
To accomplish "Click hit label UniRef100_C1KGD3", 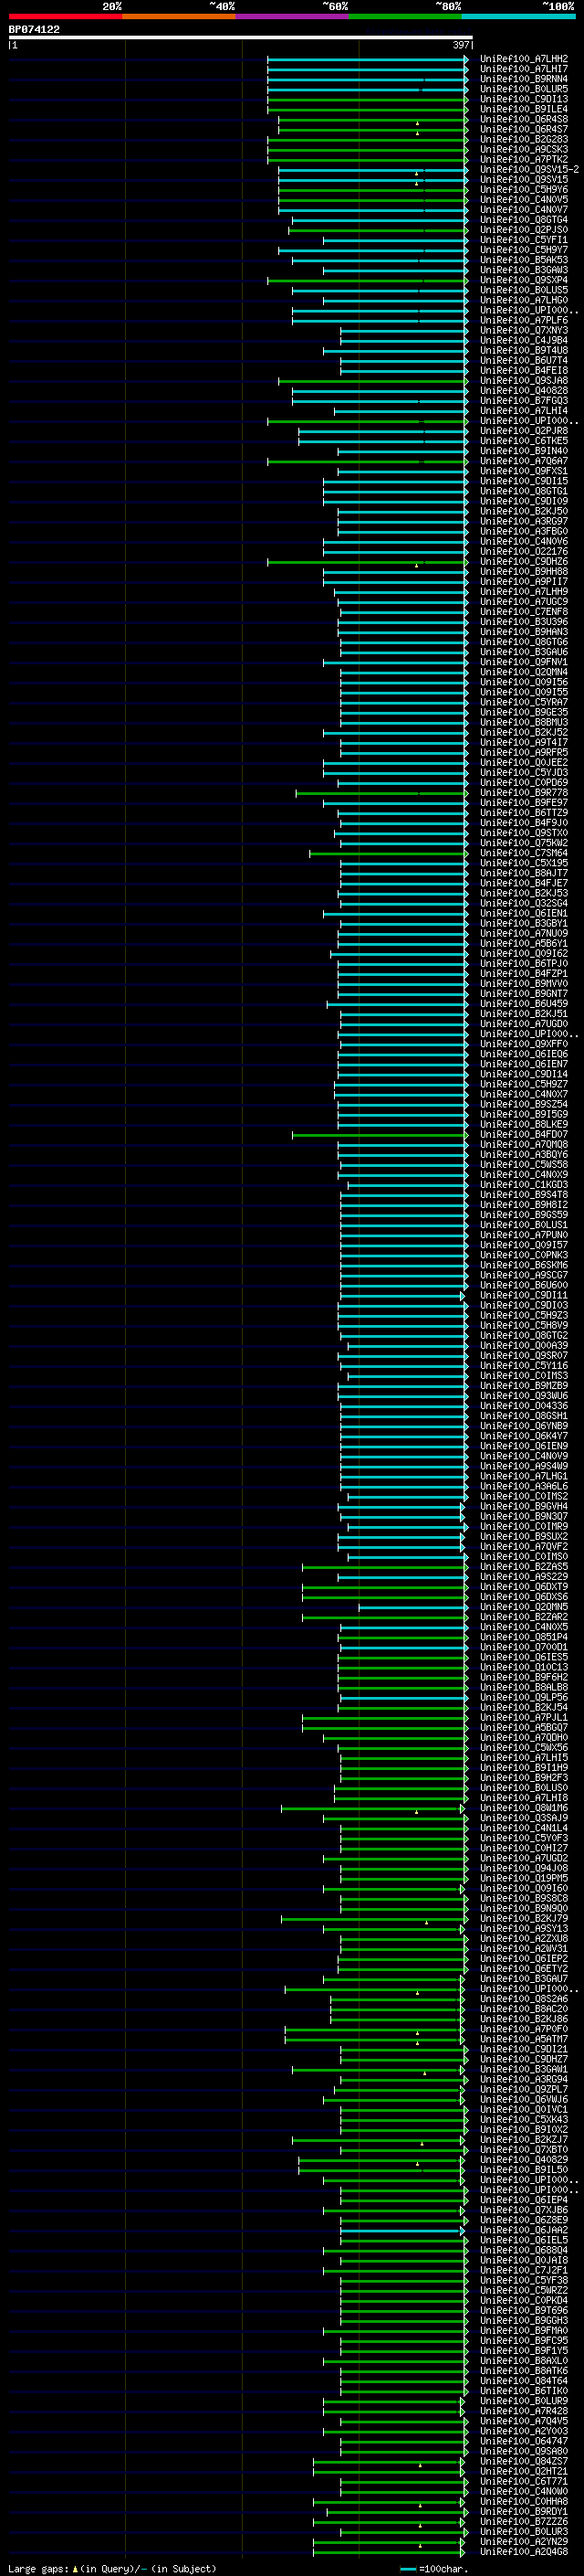I will click(524, 1185).
